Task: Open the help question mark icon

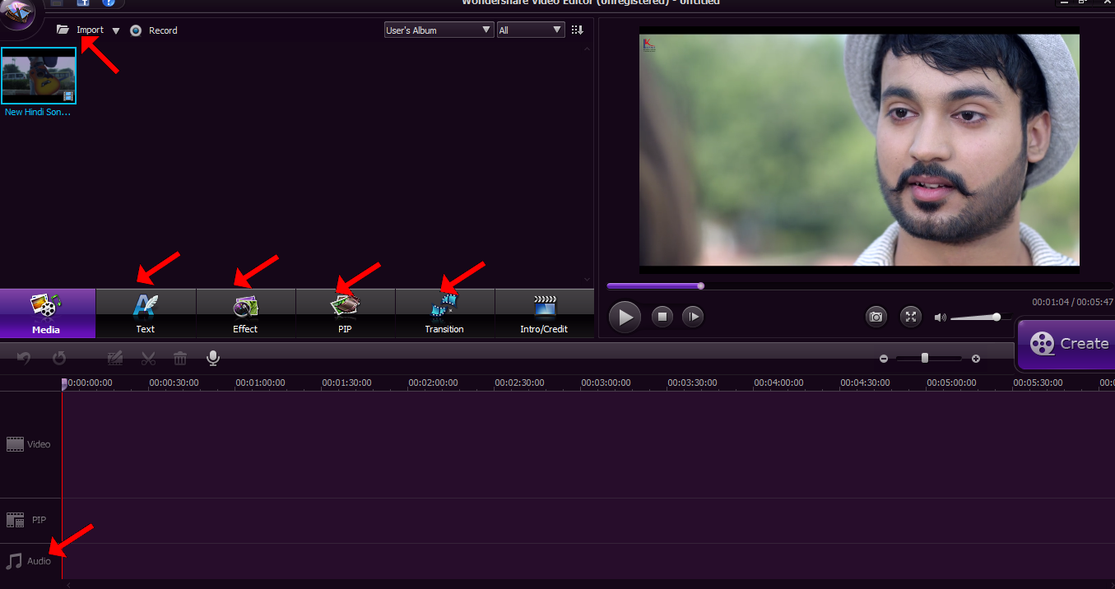Action: 108,3
